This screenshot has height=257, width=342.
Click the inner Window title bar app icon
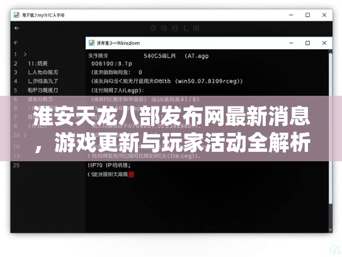tap(91, 43)
